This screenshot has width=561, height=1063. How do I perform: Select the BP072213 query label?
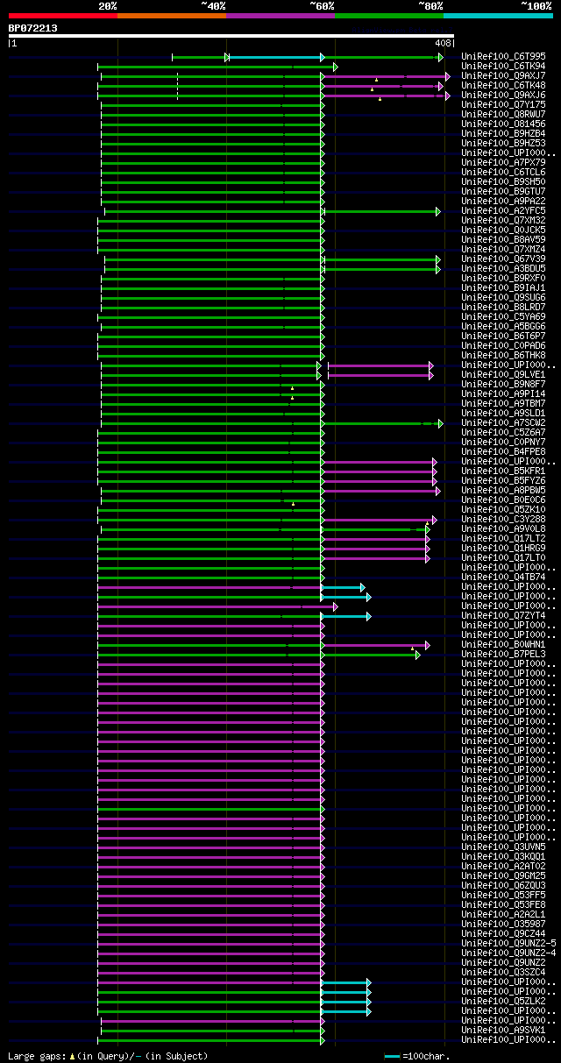click(x=33, y=28)
